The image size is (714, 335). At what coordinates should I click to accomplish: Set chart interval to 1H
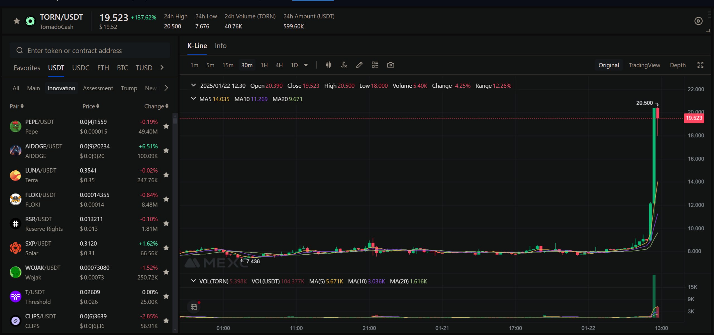[x=264, y=65]
